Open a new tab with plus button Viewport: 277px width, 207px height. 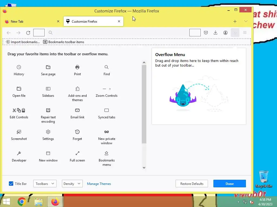pos(235,22)
